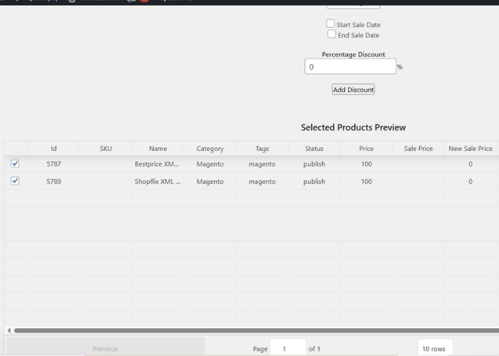
Task: Click the Name column header
Action: (158, 149)
